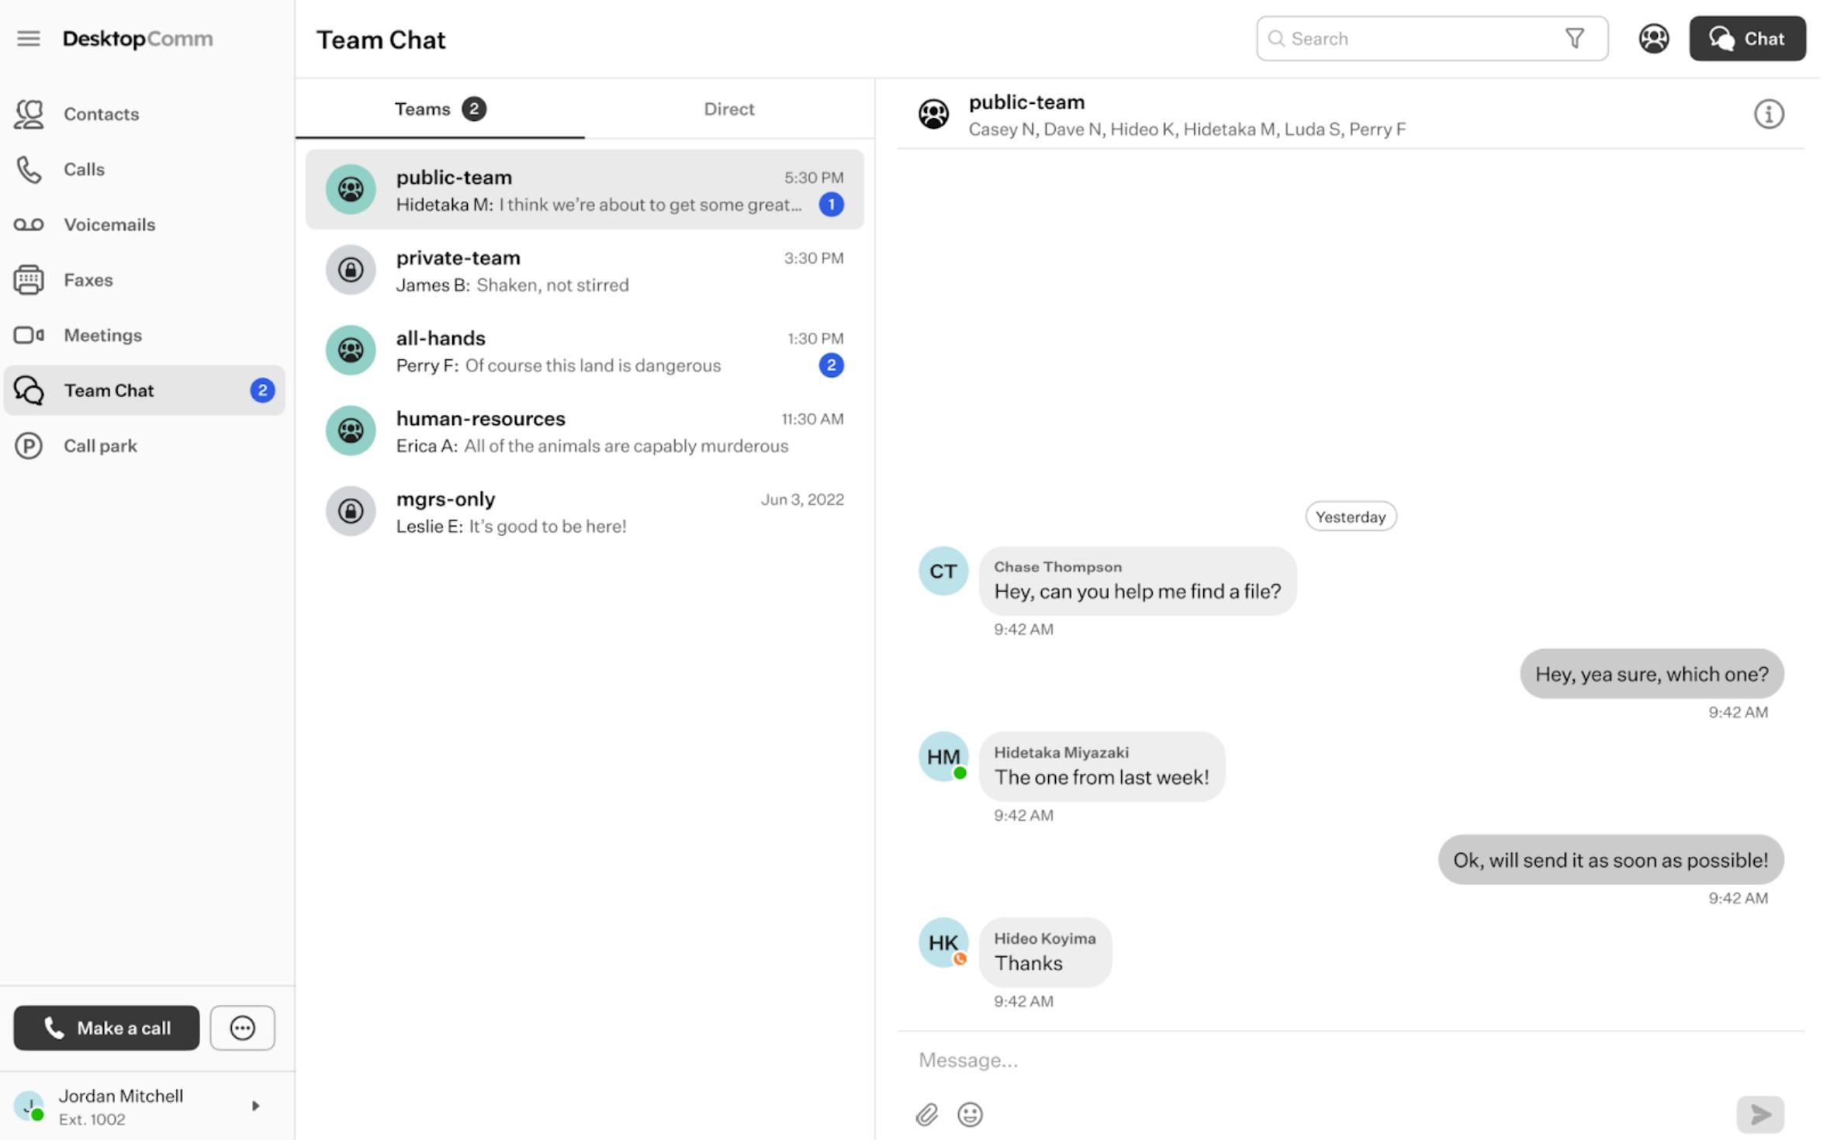Click the Message input box
1827x1140 pixels.
pyautogui.click(x=1350, y=1060)
